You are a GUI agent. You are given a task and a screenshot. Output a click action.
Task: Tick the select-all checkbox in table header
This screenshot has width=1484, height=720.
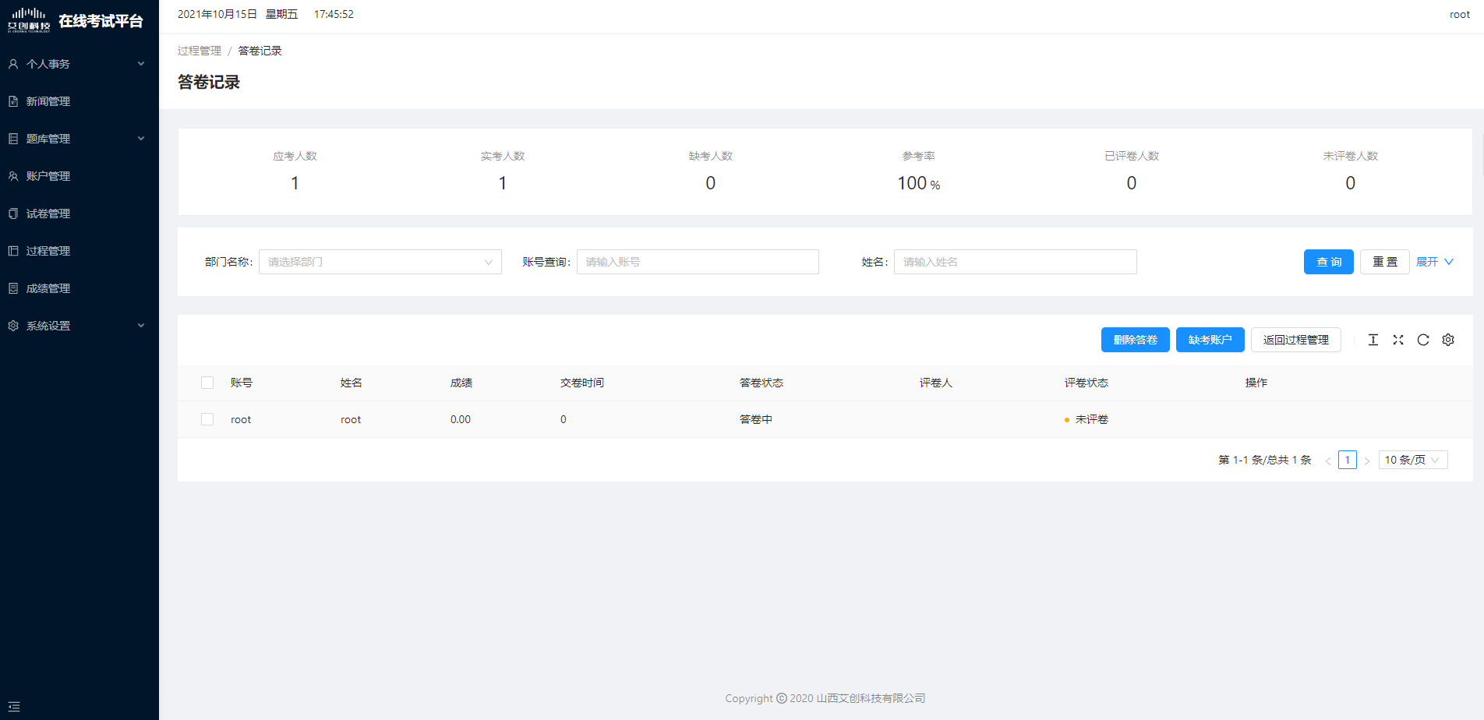[207, 383]
